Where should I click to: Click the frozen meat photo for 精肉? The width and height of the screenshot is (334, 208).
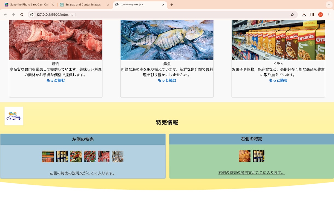coord(56,40)
